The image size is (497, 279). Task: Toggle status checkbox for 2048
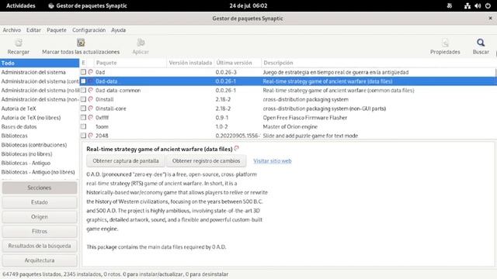click(x=83, y=136)
